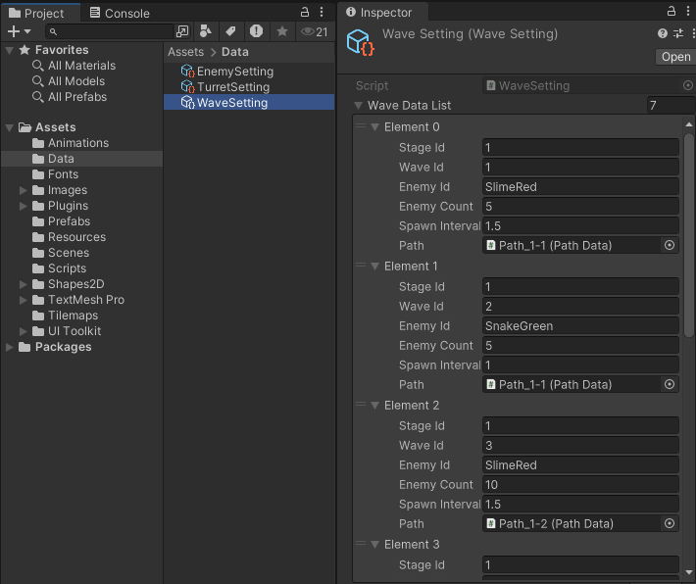Search by type filter icon
The image size is (696, 584).
205,31
